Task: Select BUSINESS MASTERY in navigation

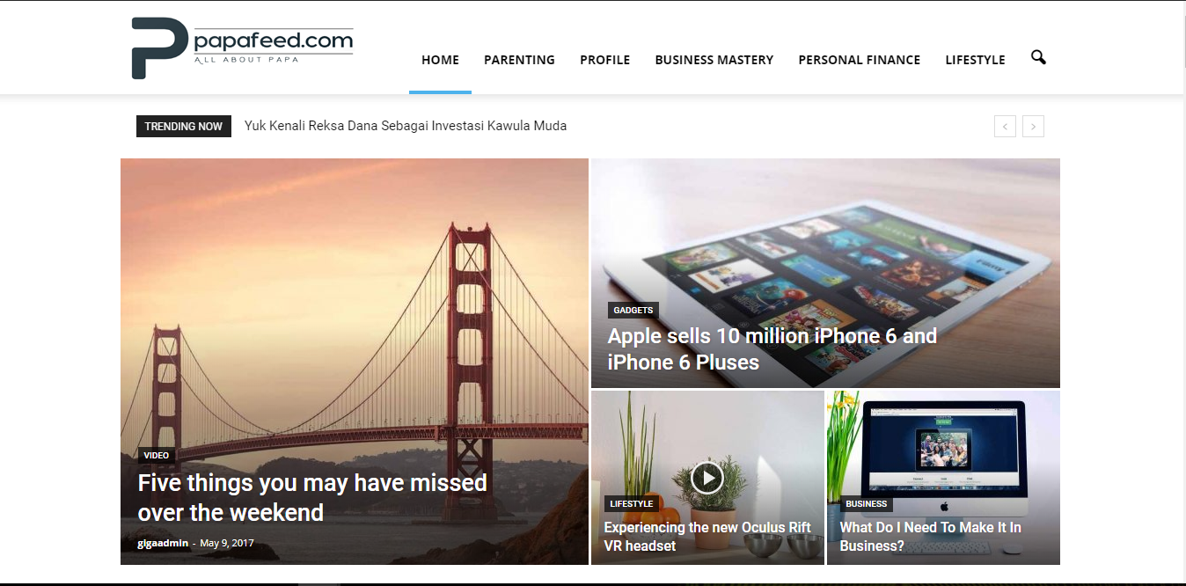Action: tap(714, 60)
